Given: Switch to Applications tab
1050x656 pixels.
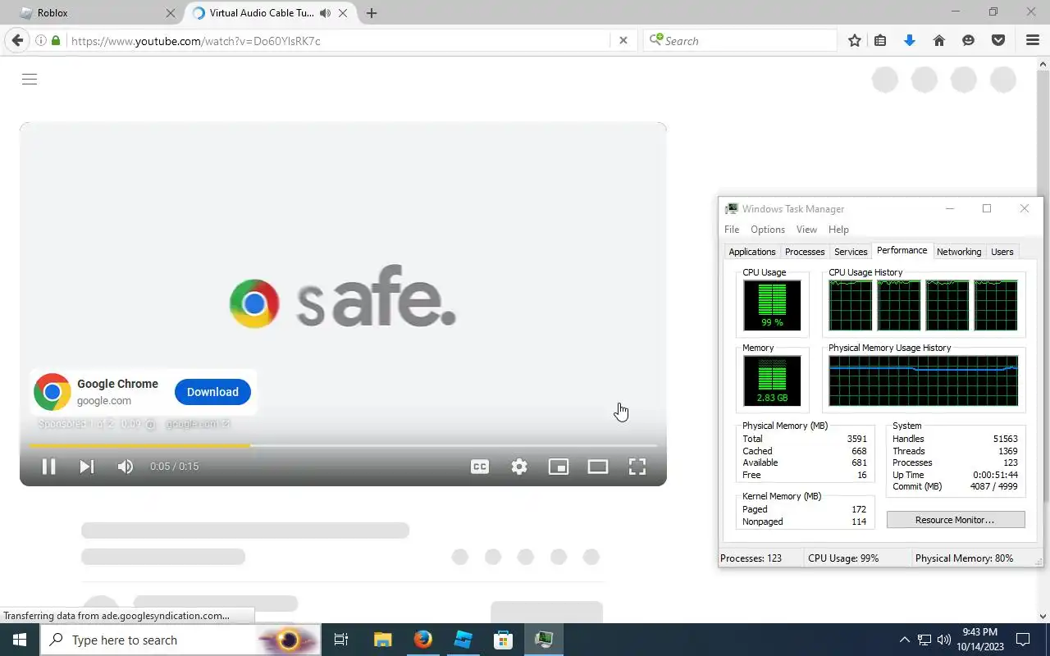Looking at the screenshot, I should (752, 252).
